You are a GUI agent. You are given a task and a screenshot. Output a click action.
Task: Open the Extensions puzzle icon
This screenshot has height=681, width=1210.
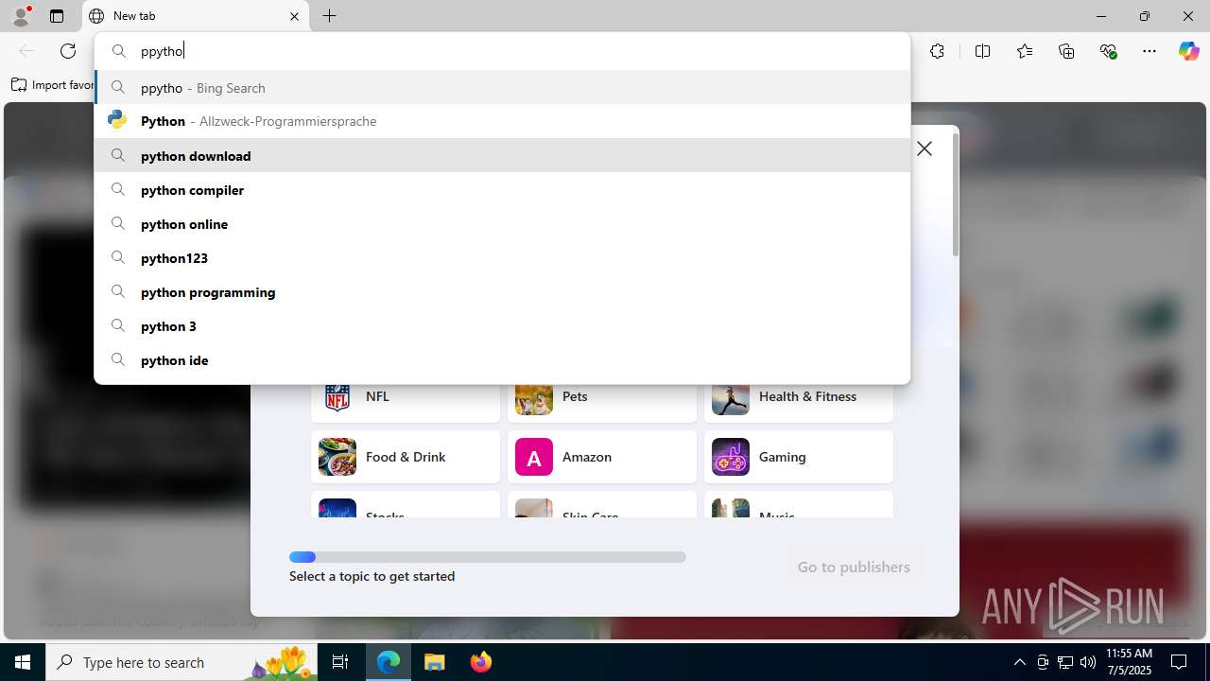pyautogui.click(x=937, y=51)
